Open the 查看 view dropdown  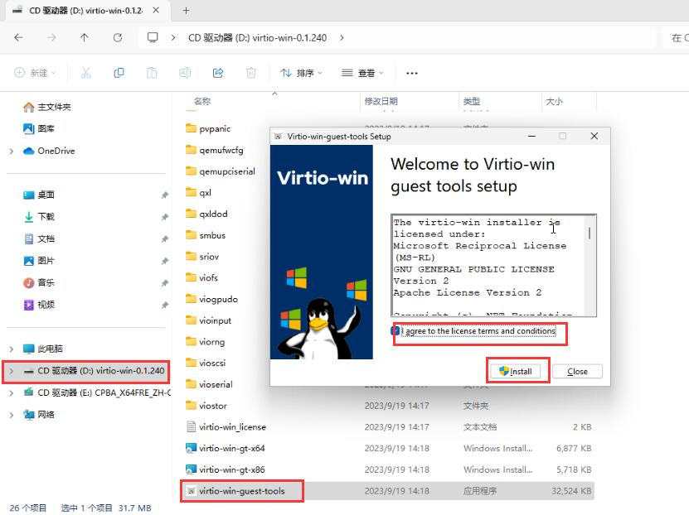(x=364, y=73)
